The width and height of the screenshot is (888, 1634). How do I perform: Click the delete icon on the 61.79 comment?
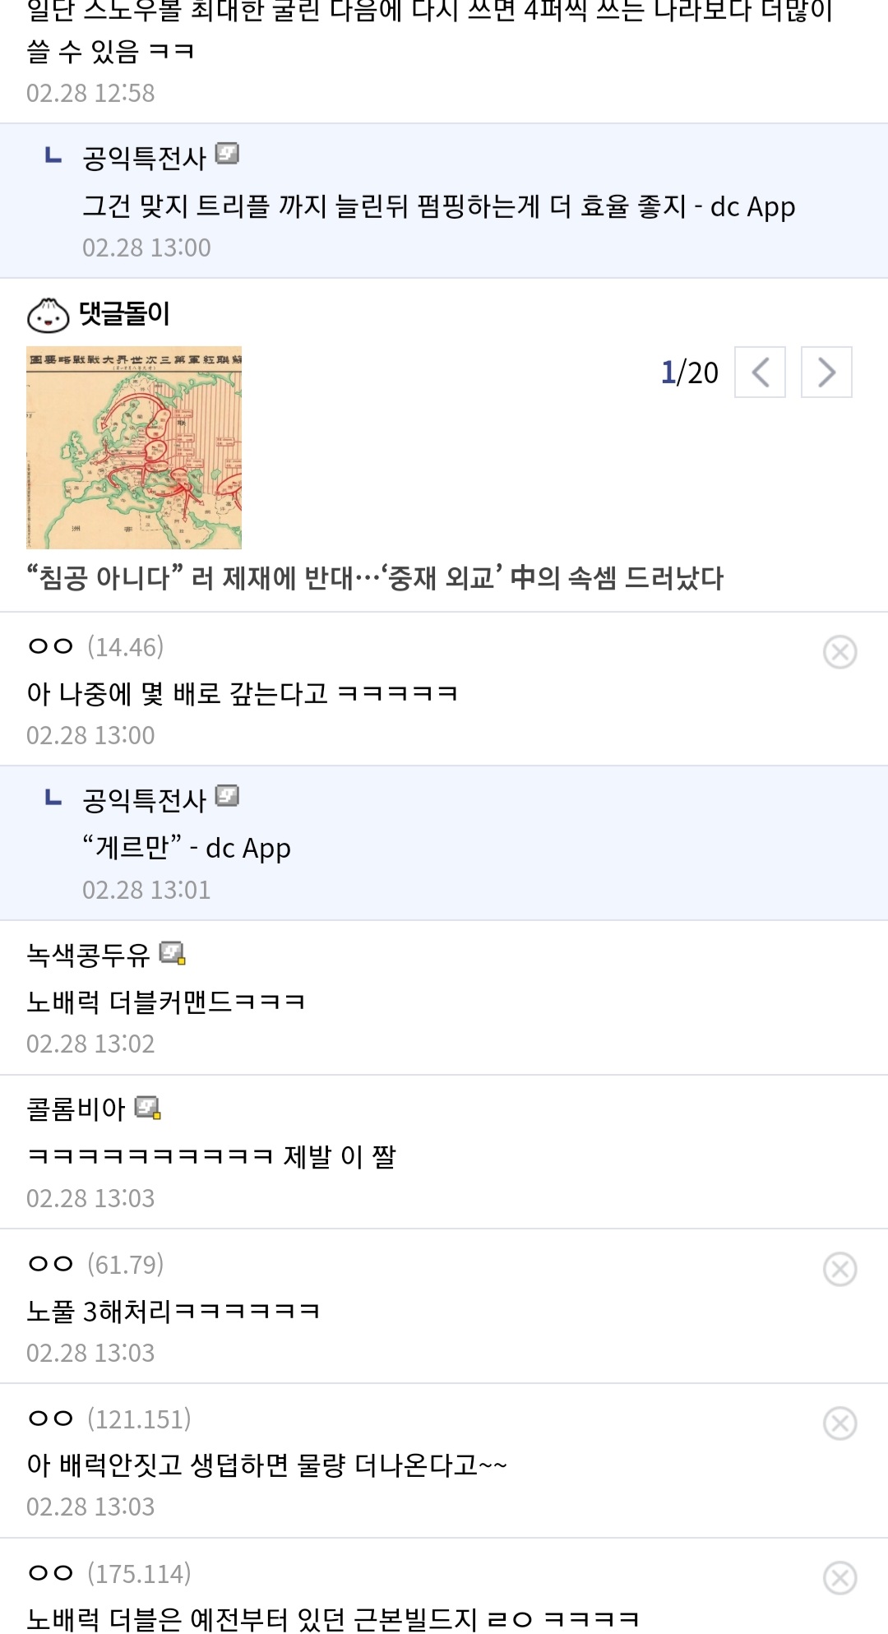click(x=839, y=1269)
